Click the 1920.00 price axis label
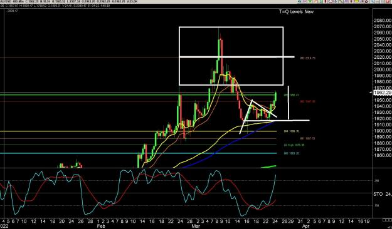This screenshot has height=229, width=392. [x=383, y=118]
